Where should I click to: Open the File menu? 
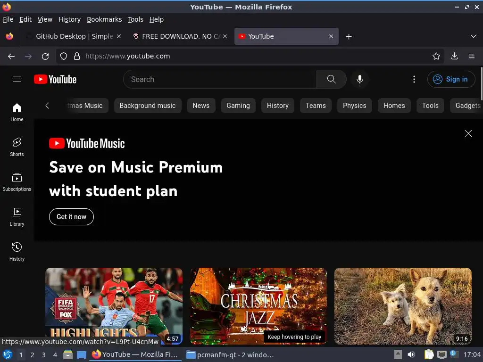tap(8, 19)
